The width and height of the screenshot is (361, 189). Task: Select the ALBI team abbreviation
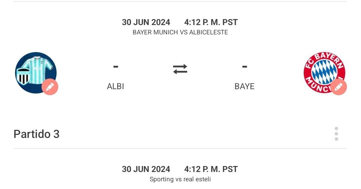(116, 86)
